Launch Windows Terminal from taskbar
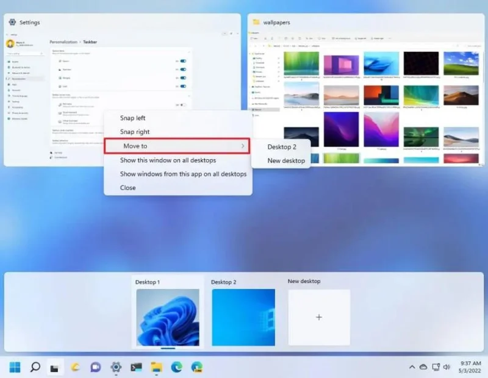Viewport: 488px width, 378px height. click(136, 368)
